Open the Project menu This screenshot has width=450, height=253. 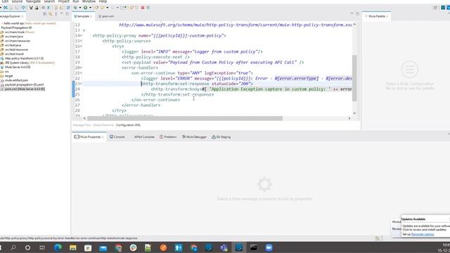click(x=64, y=1)
